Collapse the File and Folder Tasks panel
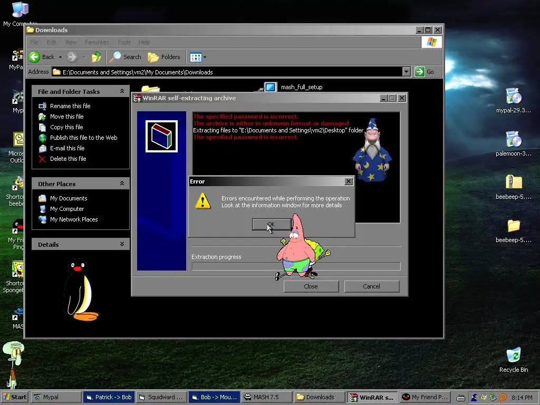 (x=122, y=91)
